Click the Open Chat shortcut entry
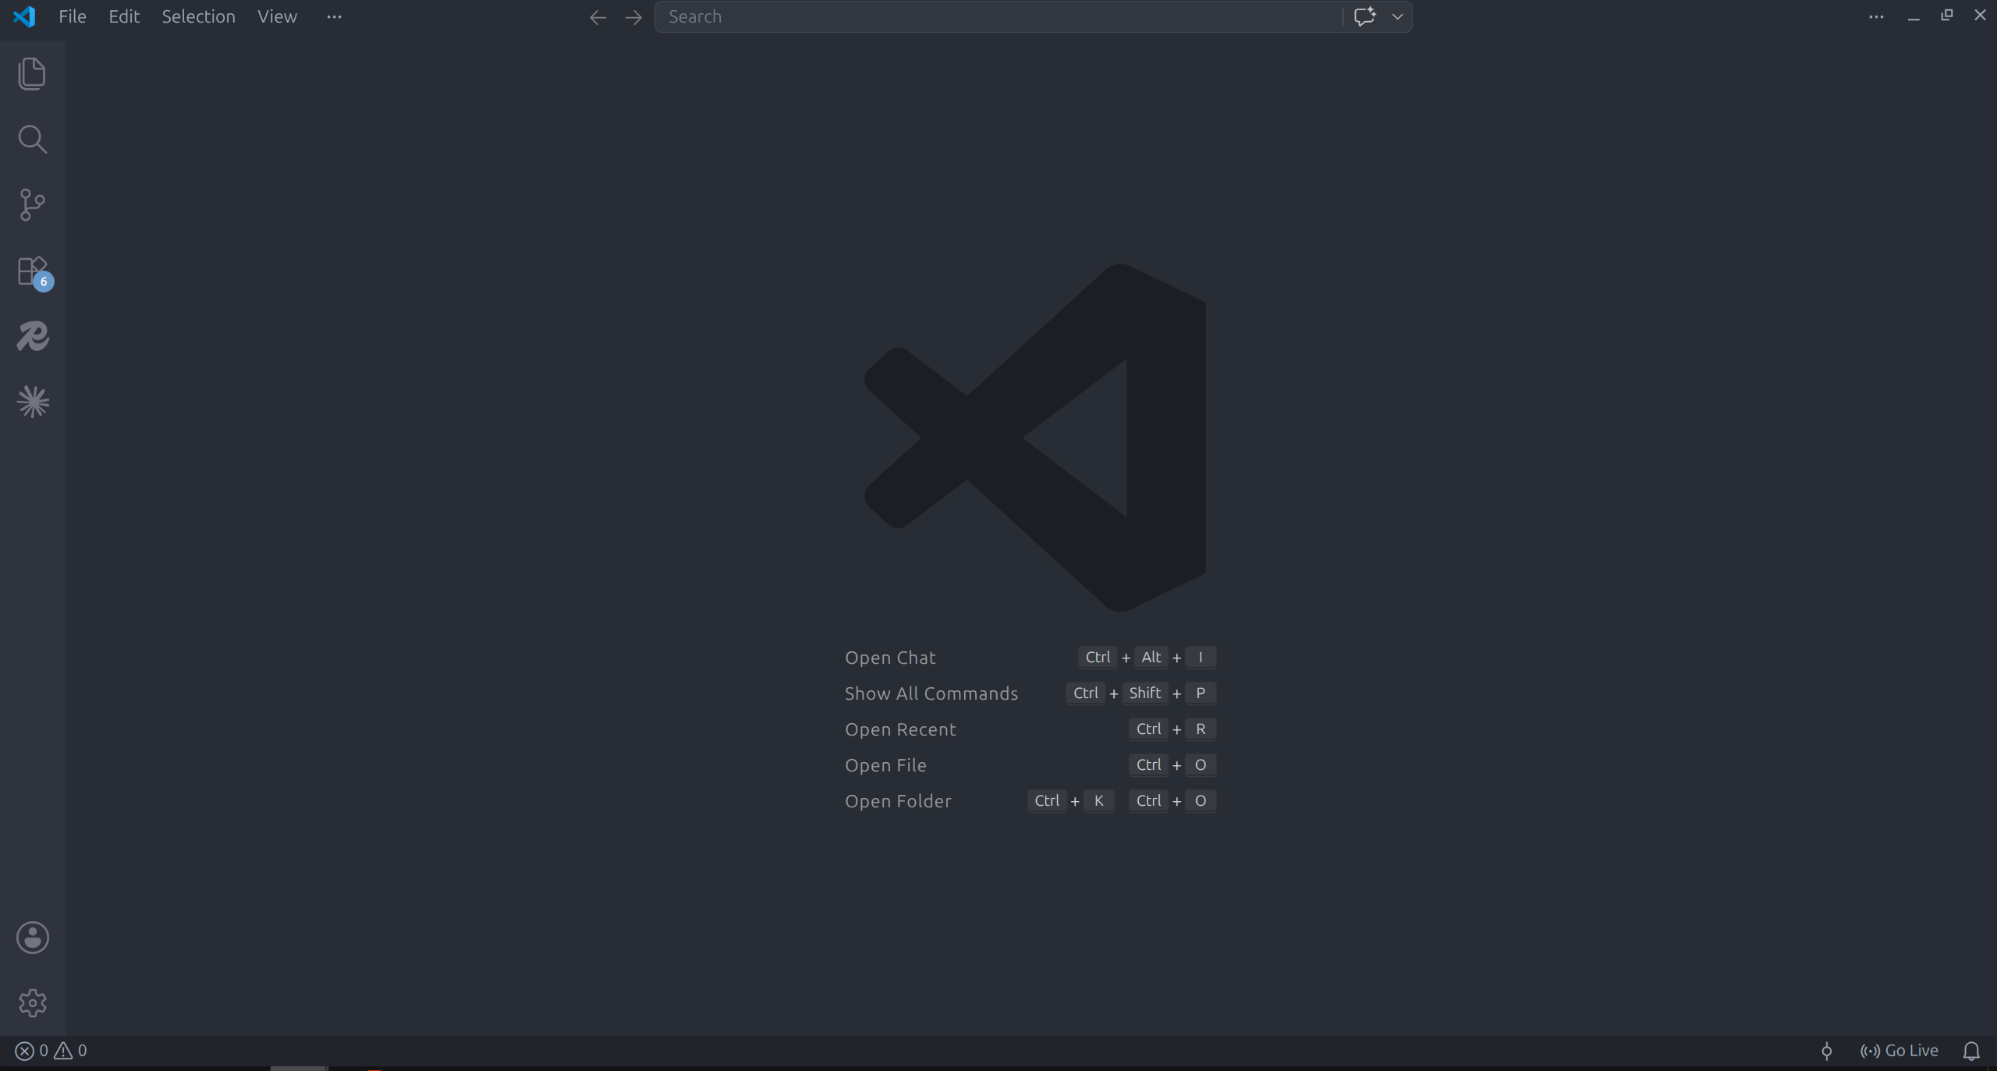This screenshot has height=1071, width=1997. click(x=890, y=658)
